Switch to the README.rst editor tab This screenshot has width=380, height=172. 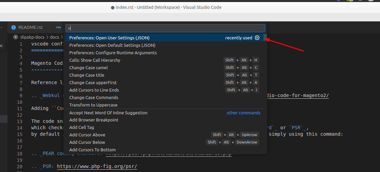click(x=30, y=27)
